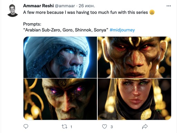Image resolution: width=177 pixels, height=133 pixels.
Task: Reply to Ammaar Reshi's tweet
Action: pyautogui.click(x=26, y=126)
